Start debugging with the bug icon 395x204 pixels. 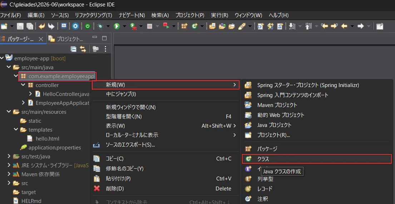[x=100, y=26]
